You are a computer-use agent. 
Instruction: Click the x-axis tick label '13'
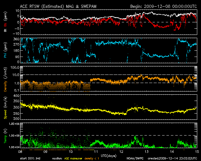(x=147, y=152)
